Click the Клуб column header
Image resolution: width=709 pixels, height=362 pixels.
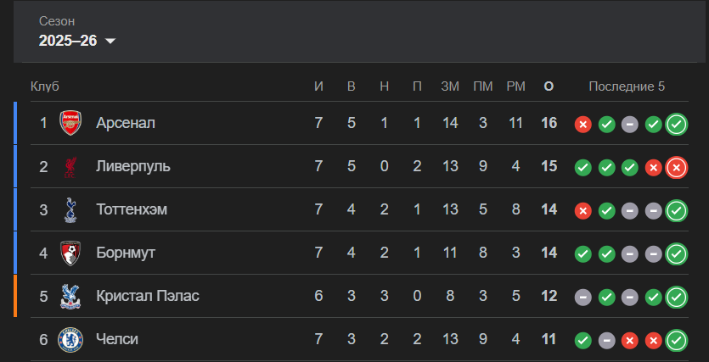pyautogui.click(x=45, y=86)
